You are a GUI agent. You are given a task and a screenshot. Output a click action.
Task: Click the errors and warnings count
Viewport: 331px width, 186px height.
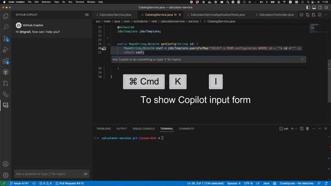46,183
